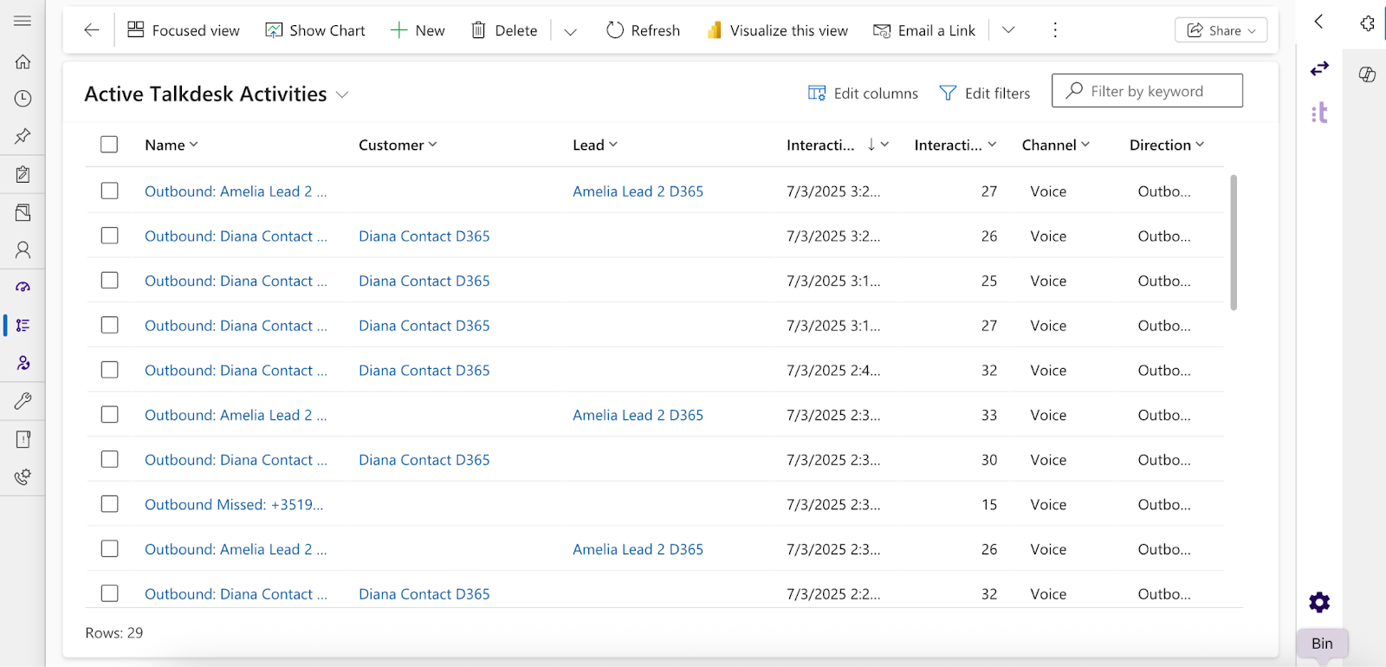Open the person-with-gear sidebar icon
The image size is (1386, 667).
point(23,363)
